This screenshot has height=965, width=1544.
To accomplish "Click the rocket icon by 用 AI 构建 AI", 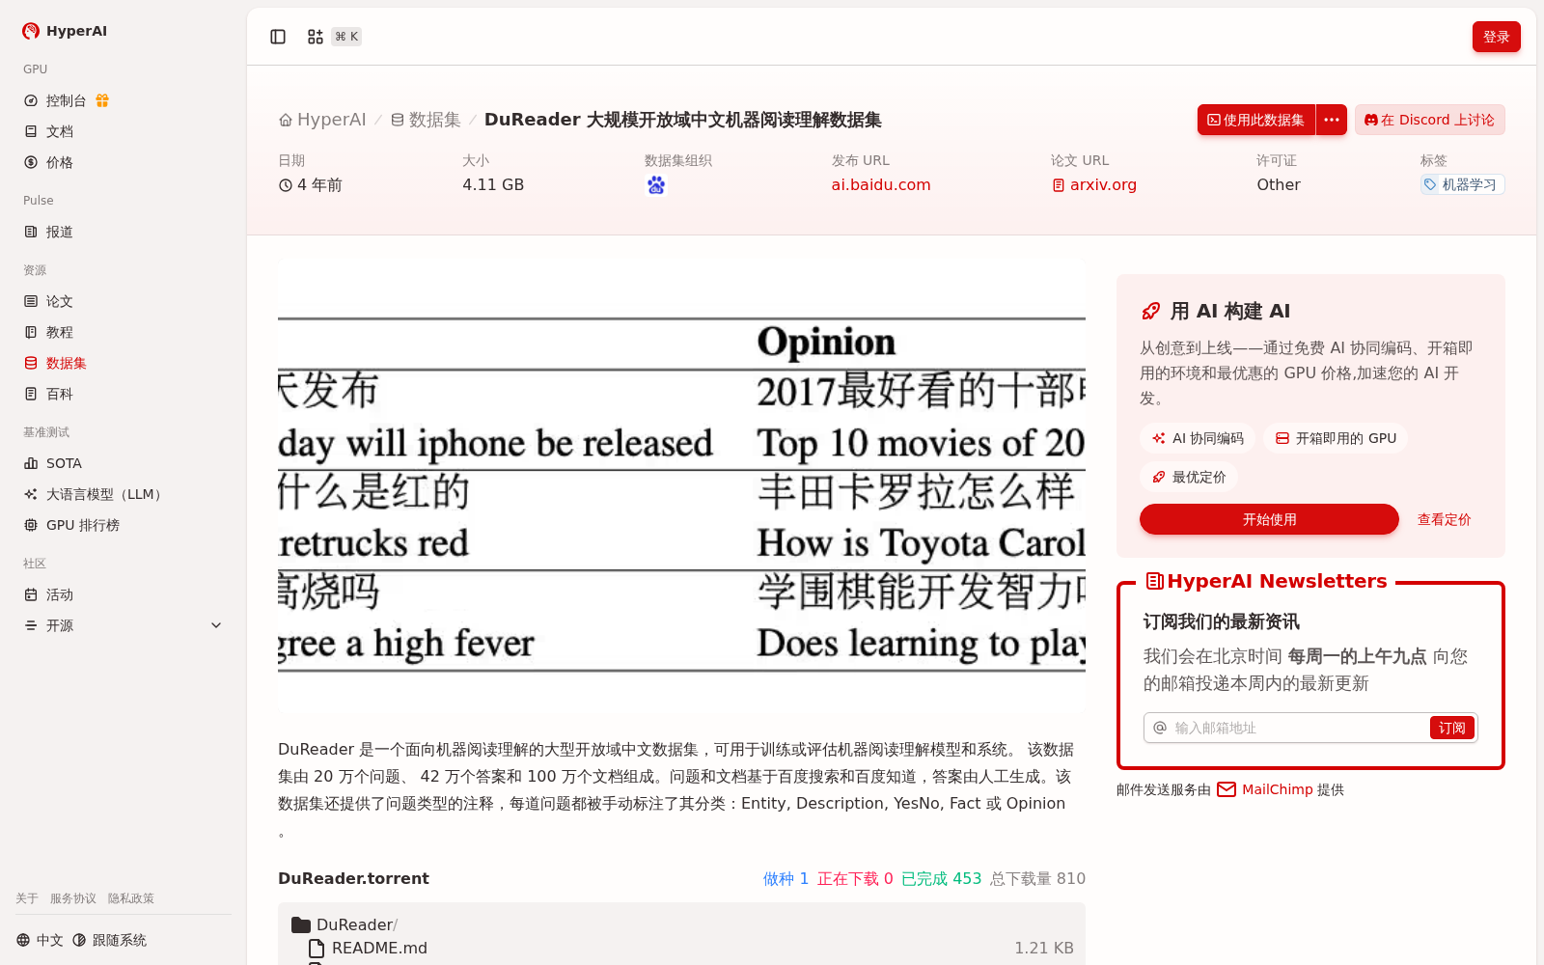I will 1150,311.
